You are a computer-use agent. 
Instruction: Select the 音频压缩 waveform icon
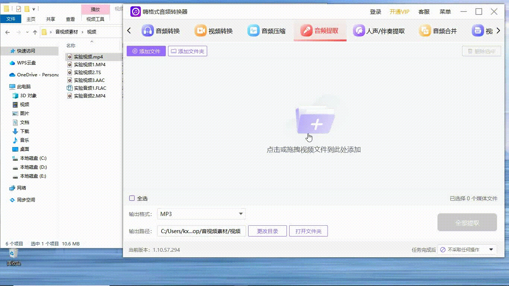click(253, 31)
